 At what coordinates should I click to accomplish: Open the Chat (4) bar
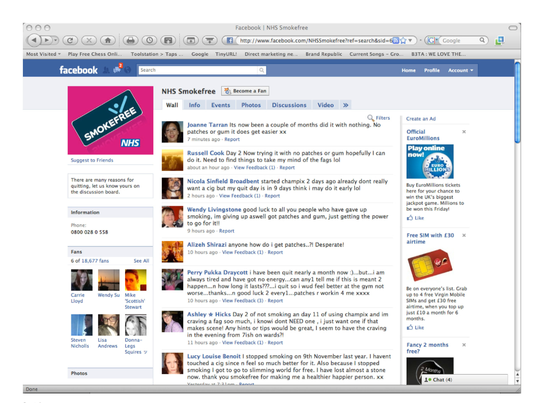tap(465, 380)
